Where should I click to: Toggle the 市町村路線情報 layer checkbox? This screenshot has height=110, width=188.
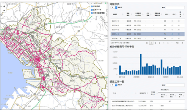92,13
